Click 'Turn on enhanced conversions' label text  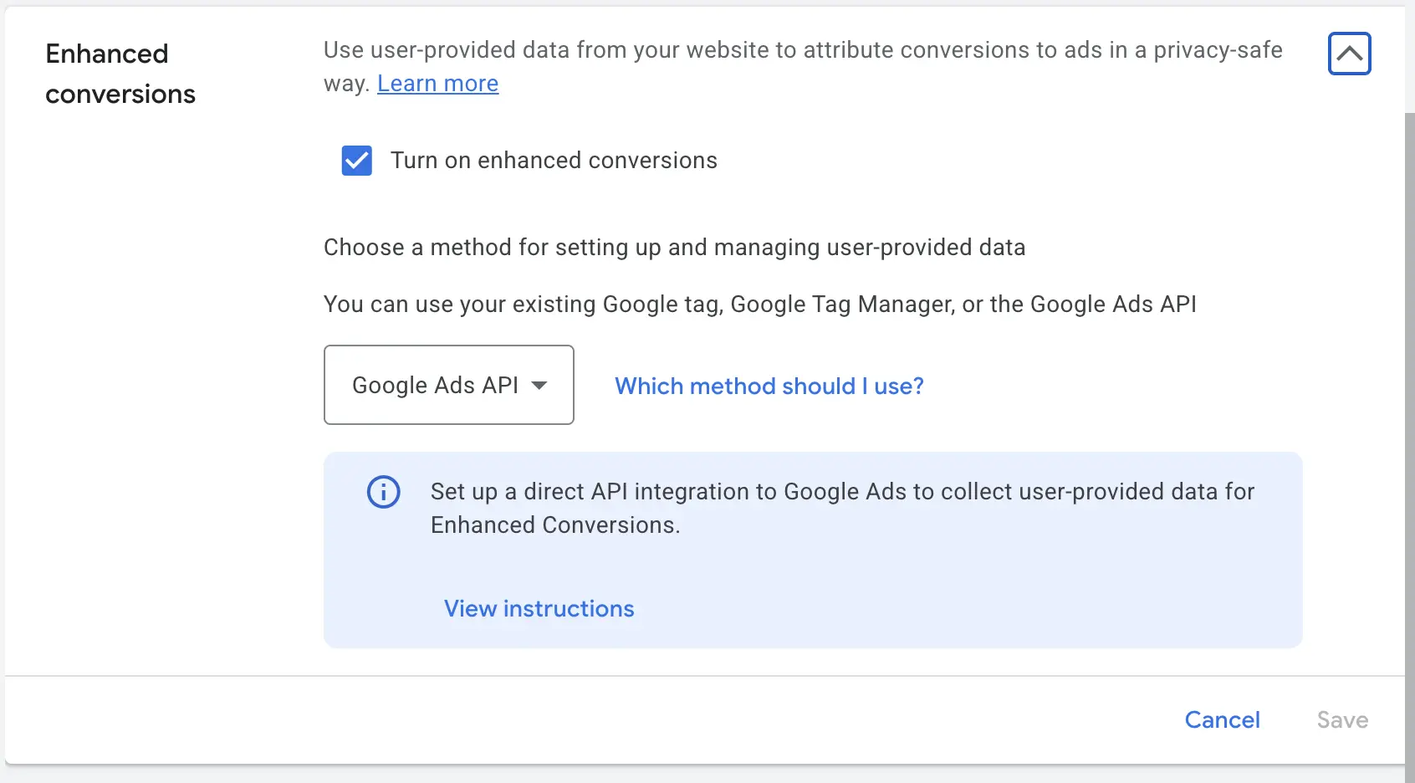pos(554,161)
